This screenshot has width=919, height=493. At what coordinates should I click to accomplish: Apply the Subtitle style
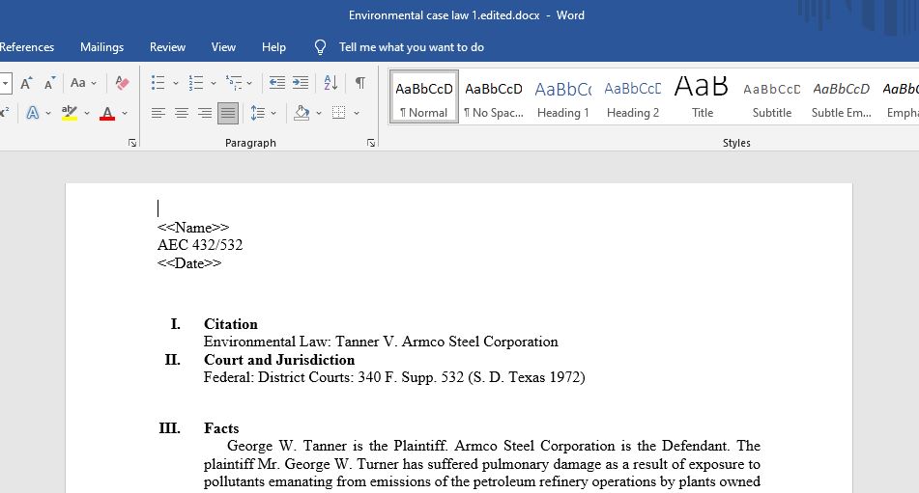[x=772, y=97]
